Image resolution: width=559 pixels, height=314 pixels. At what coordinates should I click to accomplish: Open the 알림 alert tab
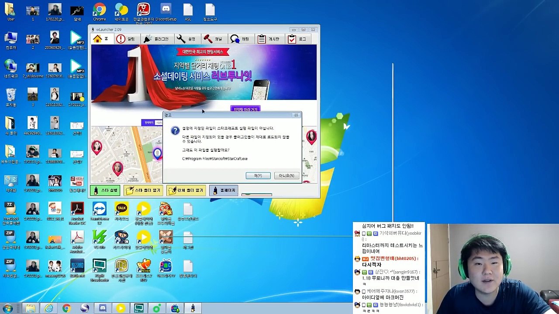(126, 39)
